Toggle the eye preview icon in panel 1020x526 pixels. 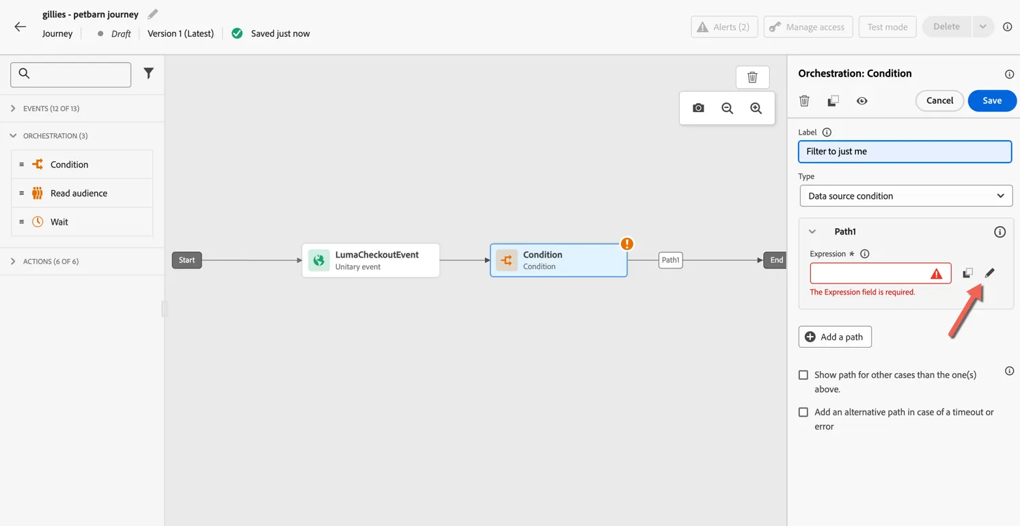click(x=862, y=100)
